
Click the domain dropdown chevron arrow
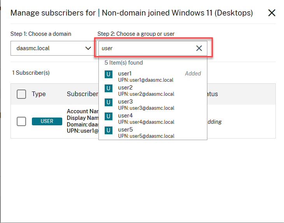point(88,48)
